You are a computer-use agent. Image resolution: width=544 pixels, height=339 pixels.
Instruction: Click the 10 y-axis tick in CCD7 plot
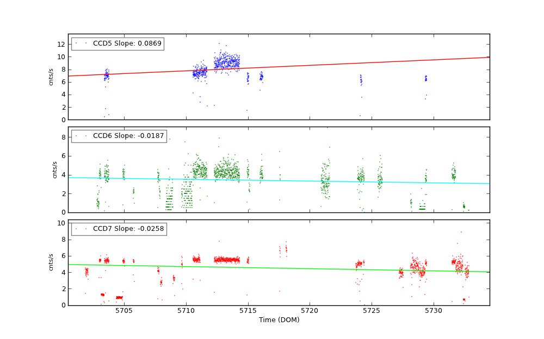61,223
